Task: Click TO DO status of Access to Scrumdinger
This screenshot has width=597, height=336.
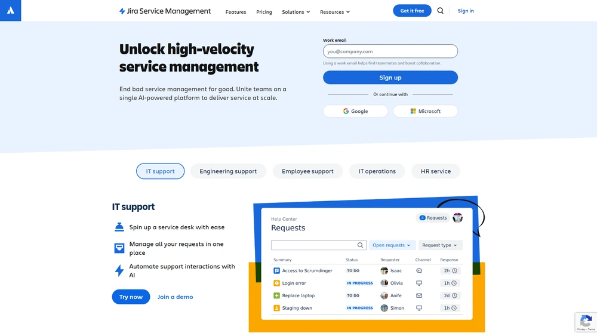Action: 353,270
